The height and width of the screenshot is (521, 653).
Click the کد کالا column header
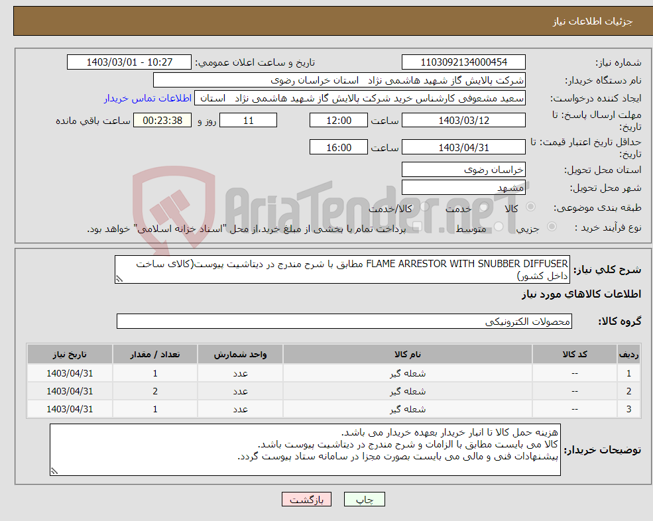[575, 355]
